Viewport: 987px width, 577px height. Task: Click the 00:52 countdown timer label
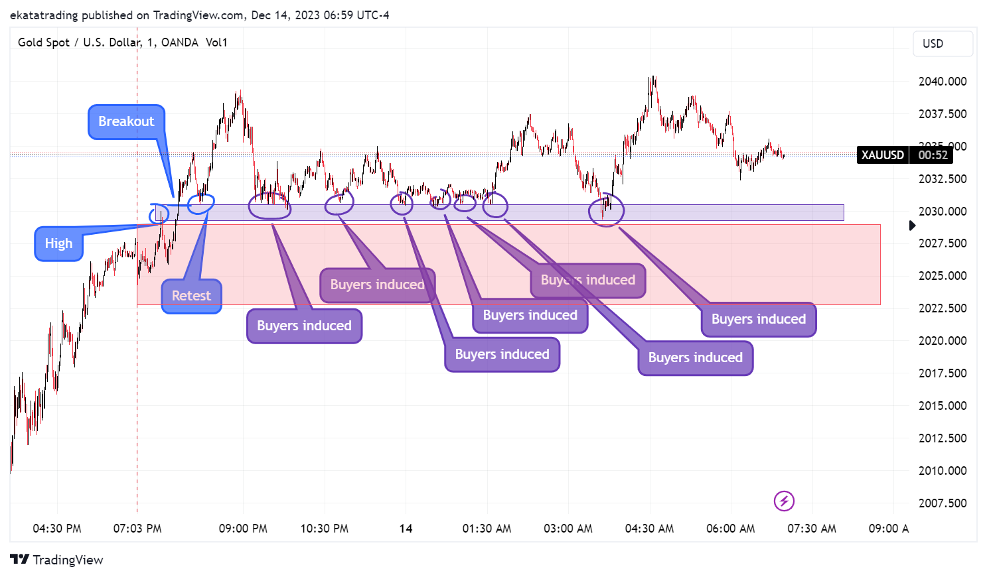pyautogui.click(x=933, y=155)
